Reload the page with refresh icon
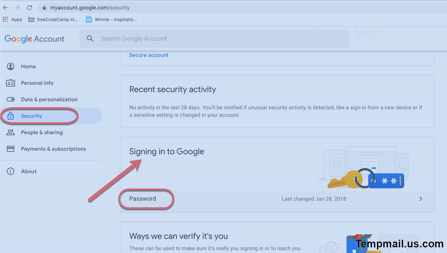The height and width of the screenshot is (253, 447). coord(30,7)
